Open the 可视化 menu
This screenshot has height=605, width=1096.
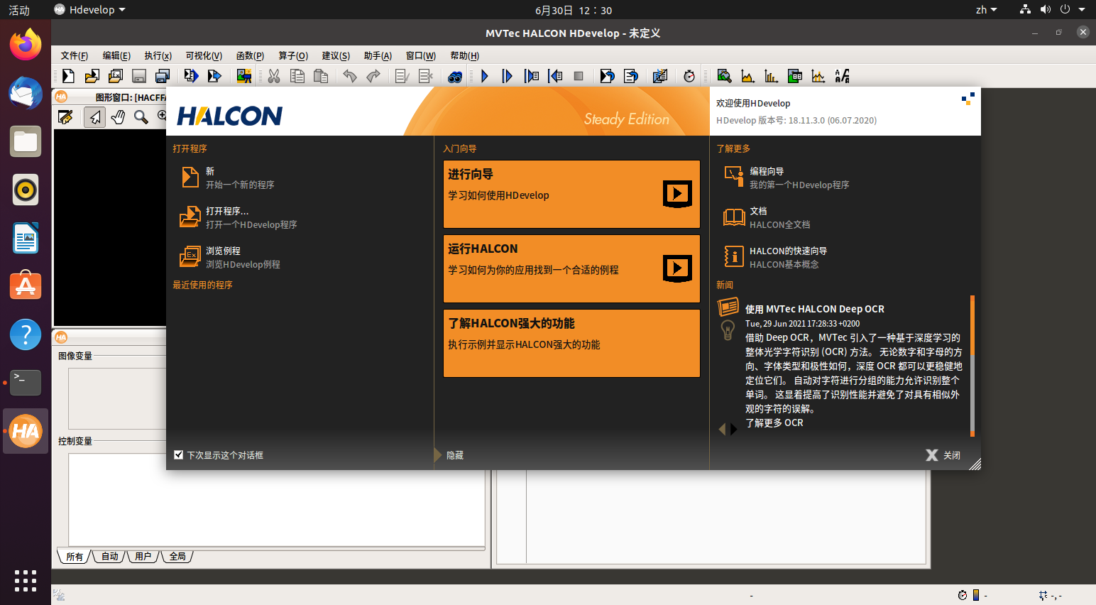(x=204, y=55)
